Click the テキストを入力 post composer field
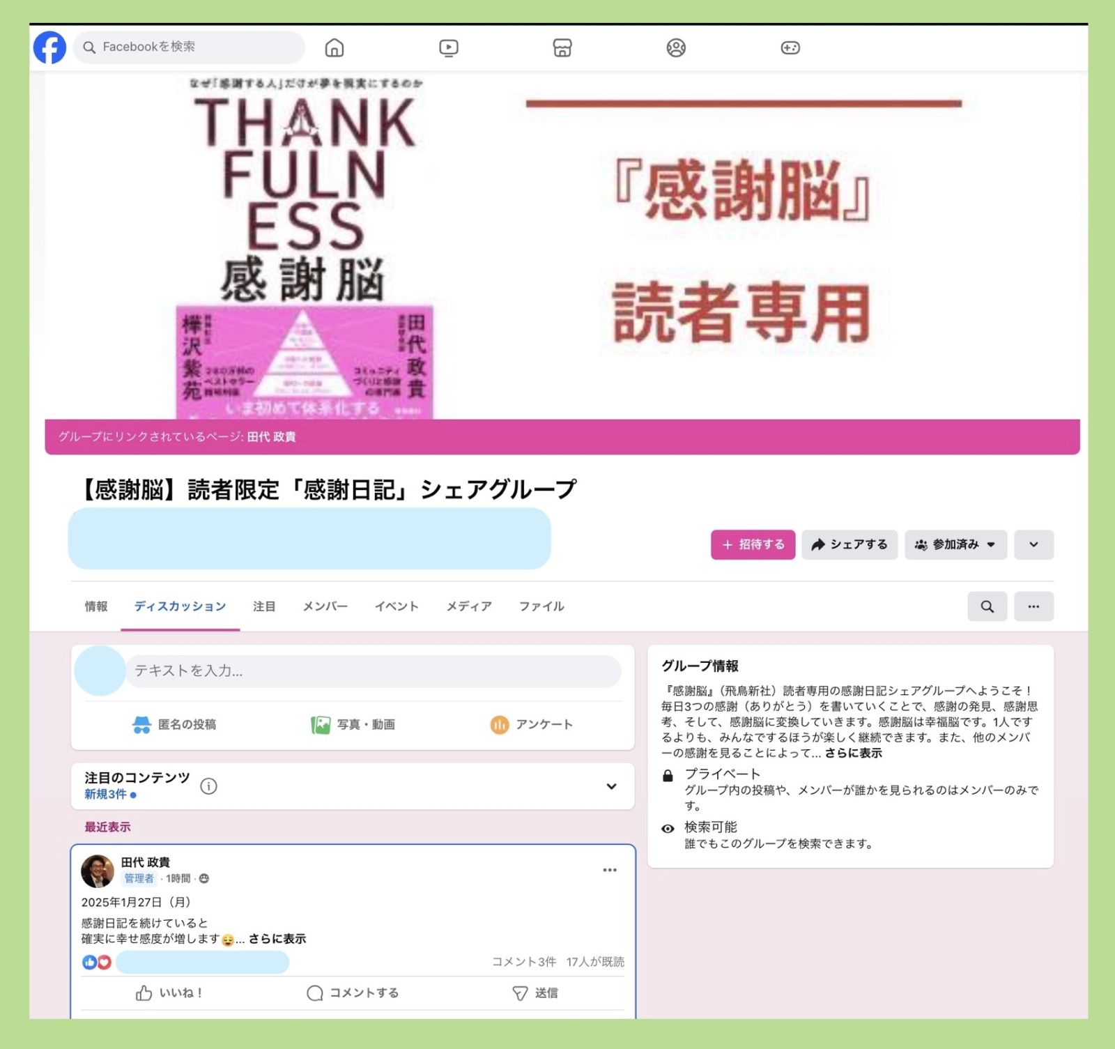This screenshot has width=1115, height=1049. click(x=374, y=671)
